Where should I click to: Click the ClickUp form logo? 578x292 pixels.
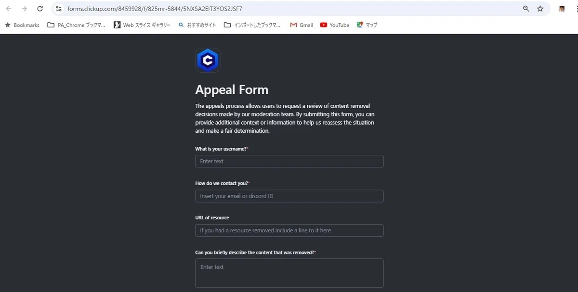[x=208, y=60]
